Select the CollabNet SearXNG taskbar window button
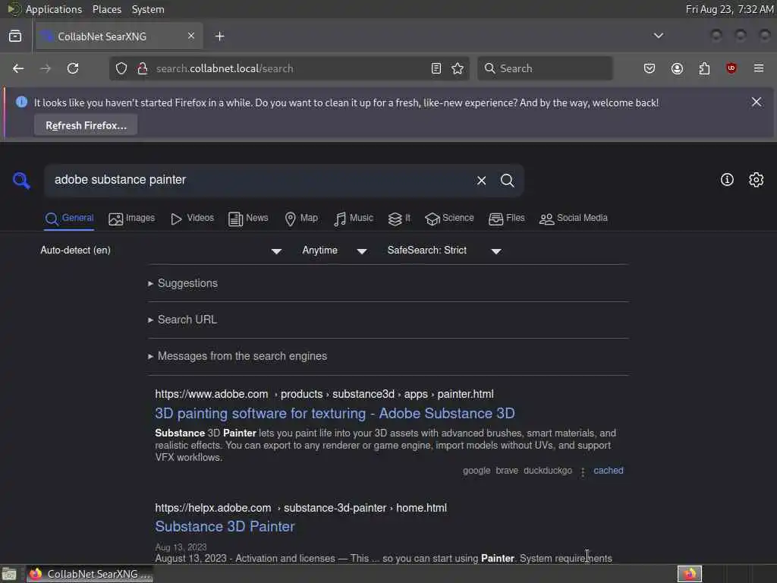 click(x=90, y=574)
